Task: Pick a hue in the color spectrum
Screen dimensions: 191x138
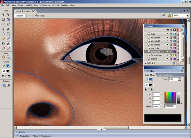Action: [170, 98]
